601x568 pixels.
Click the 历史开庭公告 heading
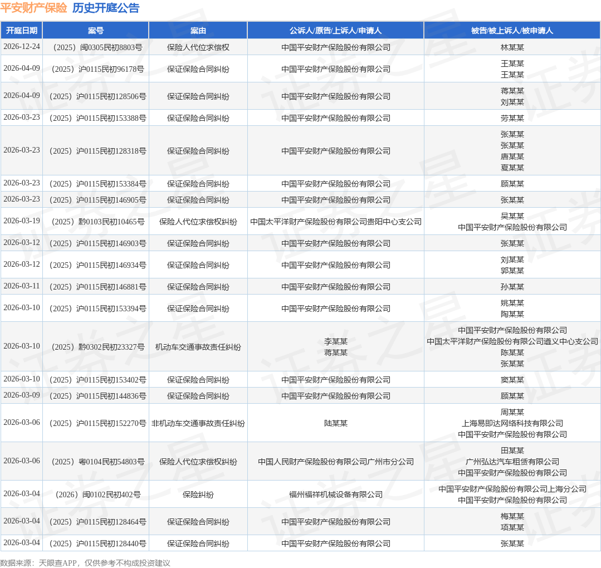[x=106, y=8]
